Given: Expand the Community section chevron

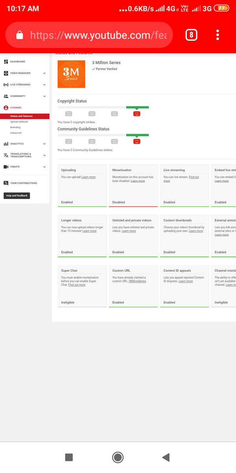Looking at the screenshot, I should tap(44, 96).
